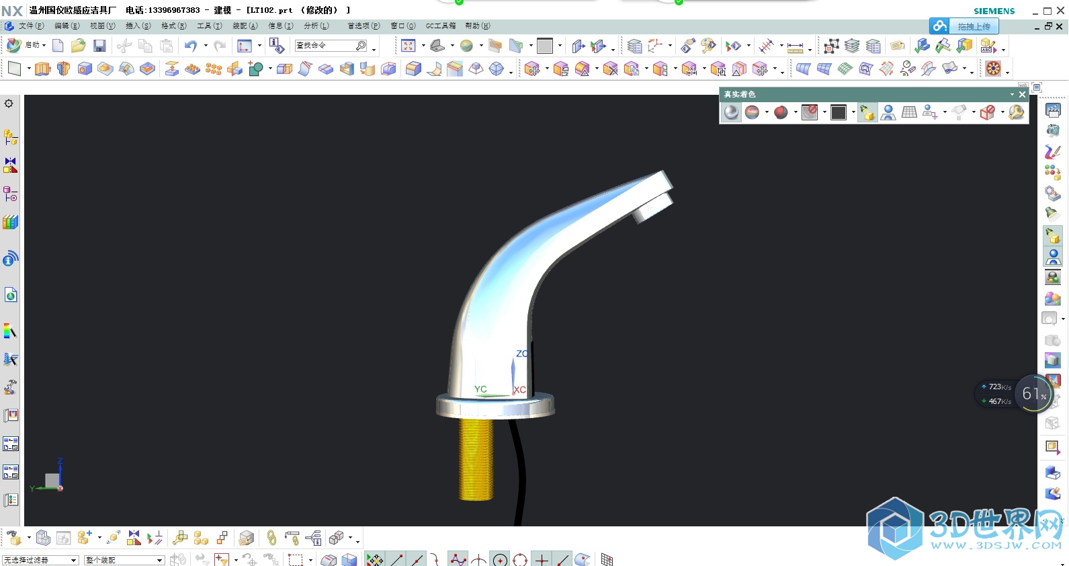Click the Edge Blend icon

(x=413, y=69)
